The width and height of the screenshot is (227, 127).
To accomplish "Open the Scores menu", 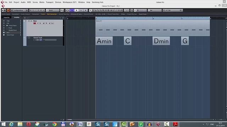I will point(35,2).
